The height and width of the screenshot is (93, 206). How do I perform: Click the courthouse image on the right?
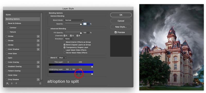click(x=171, y=47)
